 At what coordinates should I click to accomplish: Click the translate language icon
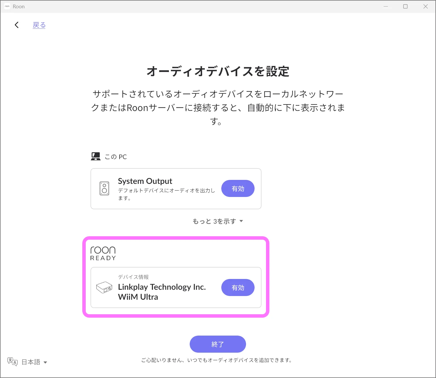12,362
